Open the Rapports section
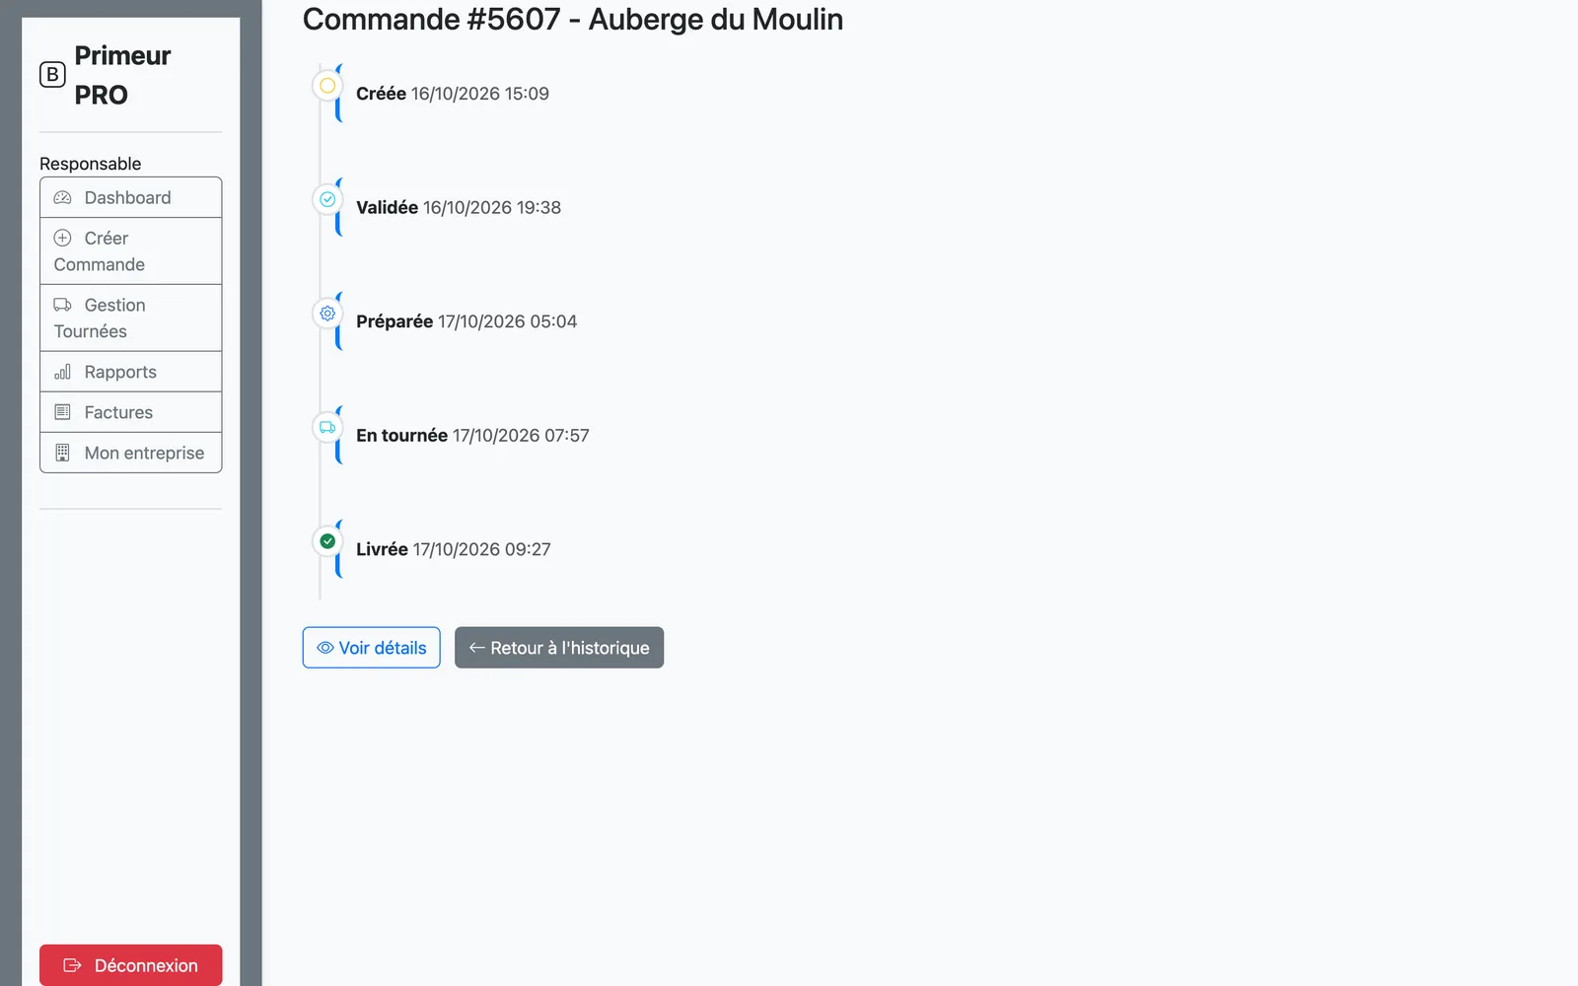The height and width of the screenshot is (986, 1578). point(131,372)
